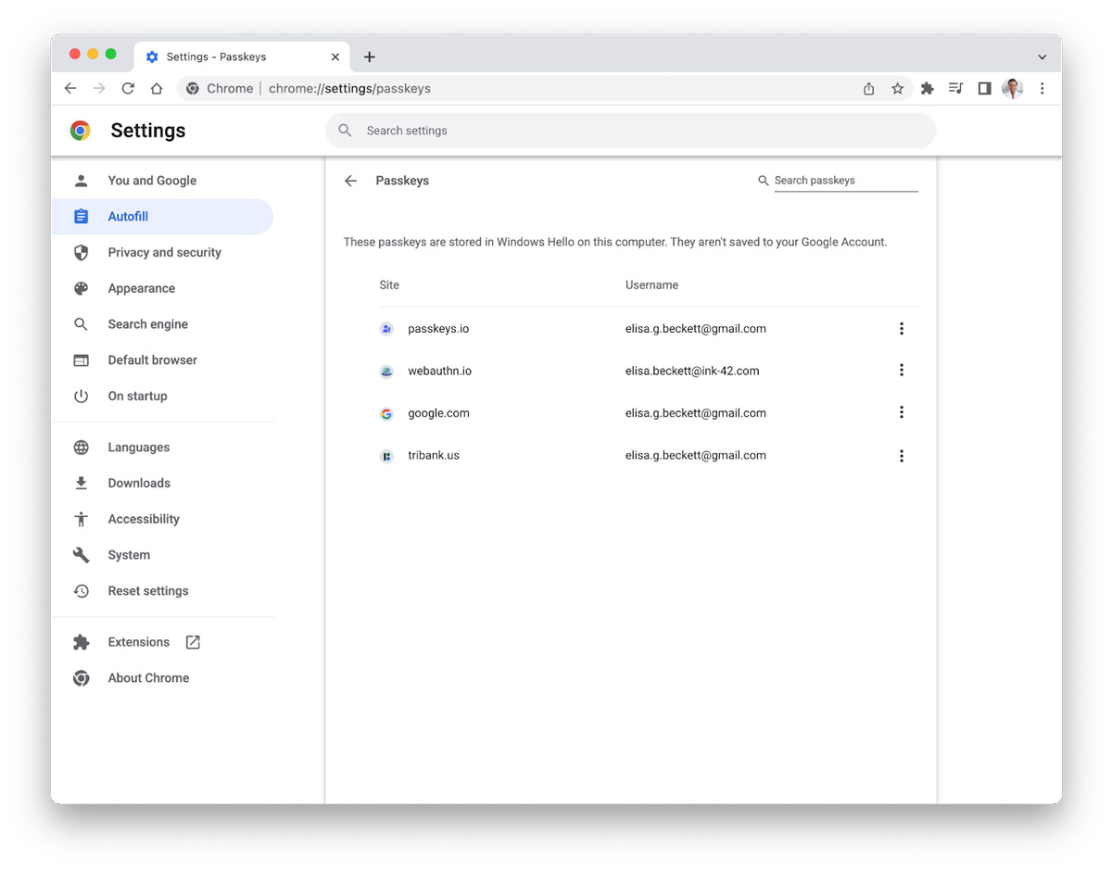Click the Username column header
The height and width of the screenshot is (870, 1112).
651,285
